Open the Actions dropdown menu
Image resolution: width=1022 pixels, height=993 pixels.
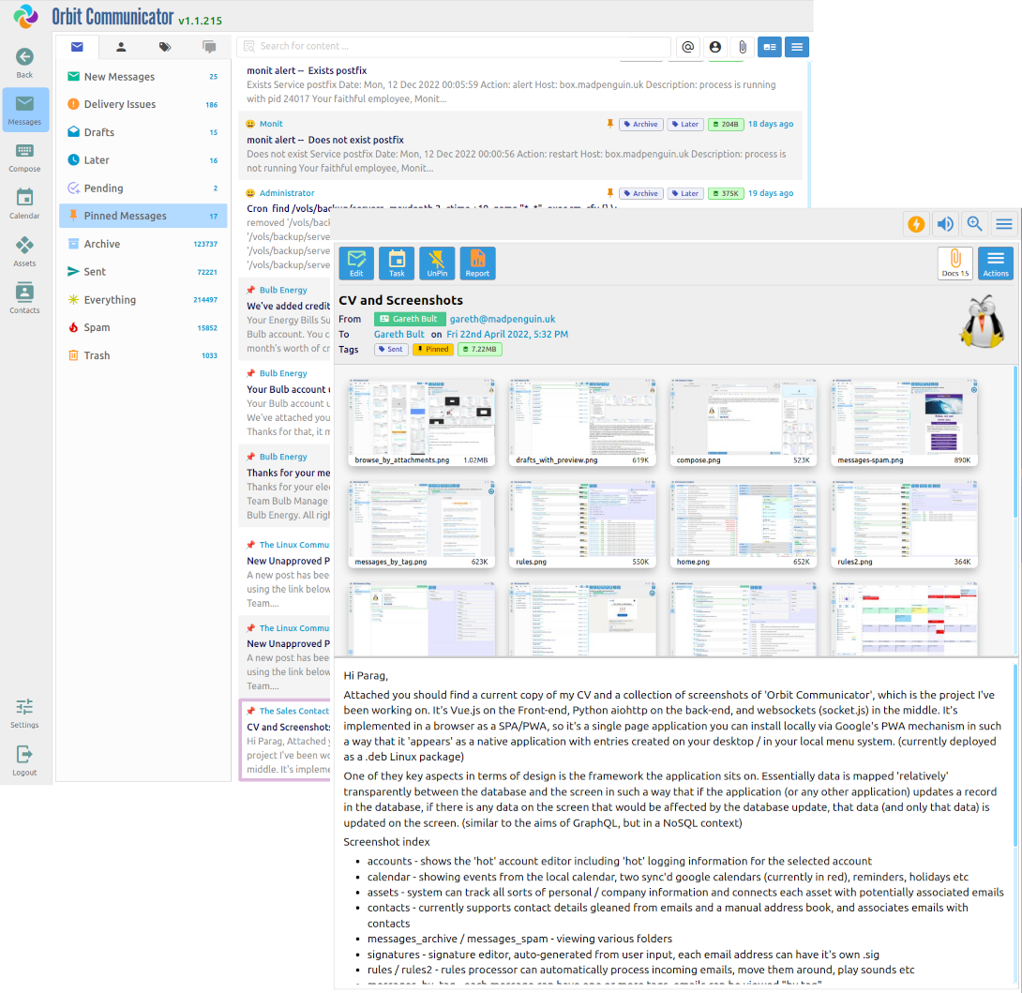point(995,263)
